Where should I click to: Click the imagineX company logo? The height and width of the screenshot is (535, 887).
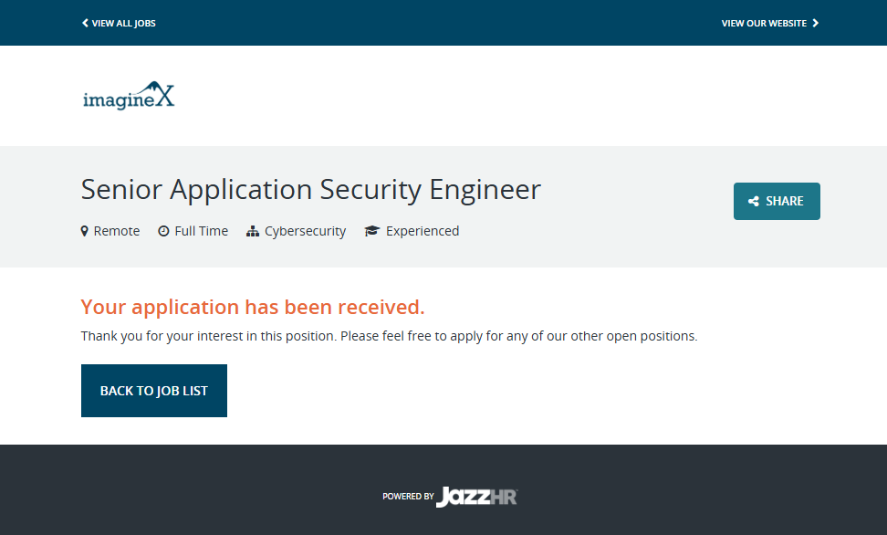[x=128, y=96]
